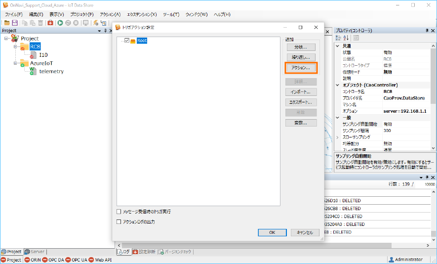Switch to the Server tab
The image size is (437, 264).
coord(35,252)
